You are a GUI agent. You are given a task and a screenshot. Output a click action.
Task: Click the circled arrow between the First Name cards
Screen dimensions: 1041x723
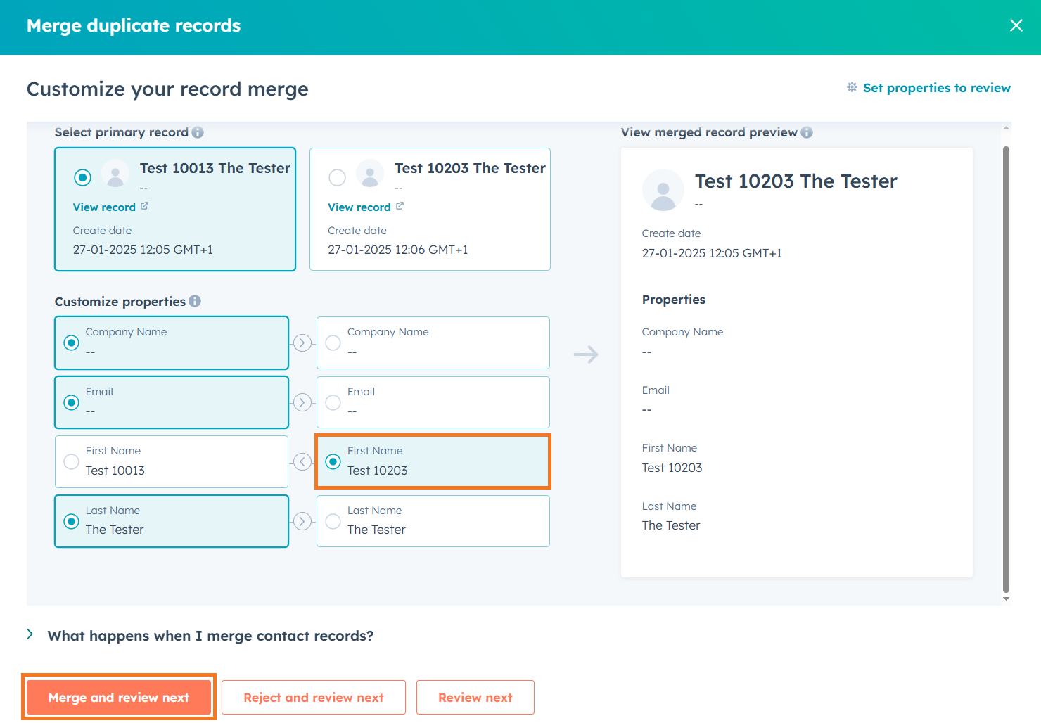tap(302, 461)
